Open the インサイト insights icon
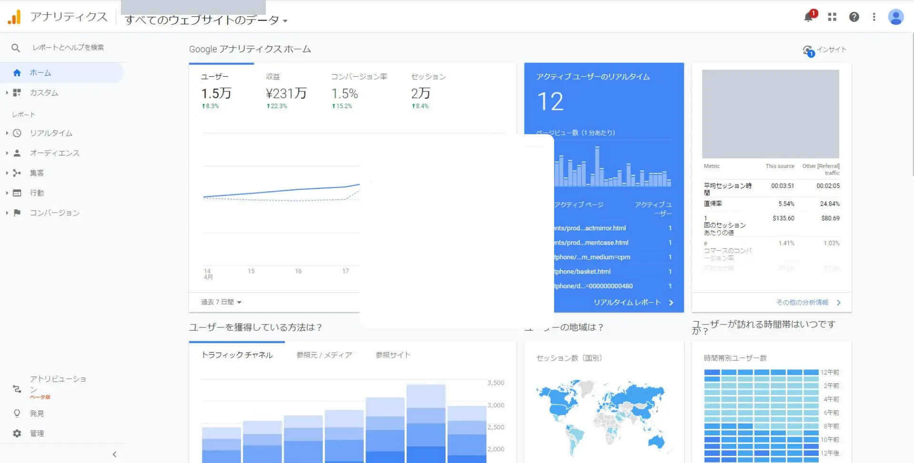Image resolution: width=914 pixels, height=463 pixels. pos(809,50)
